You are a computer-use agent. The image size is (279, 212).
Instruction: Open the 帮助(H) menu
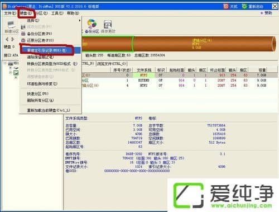coord(73,13)
